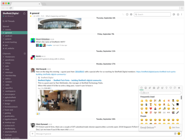
Task: Select the hearts symbols emoji tab
Action: [171, 88]
